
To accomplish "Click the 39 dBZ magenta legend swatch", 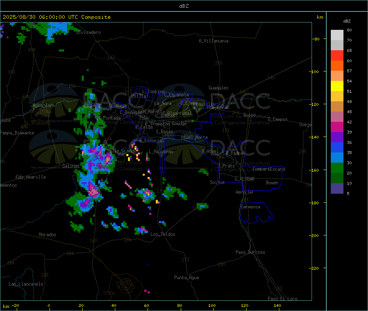I will (x=337, y=127).
